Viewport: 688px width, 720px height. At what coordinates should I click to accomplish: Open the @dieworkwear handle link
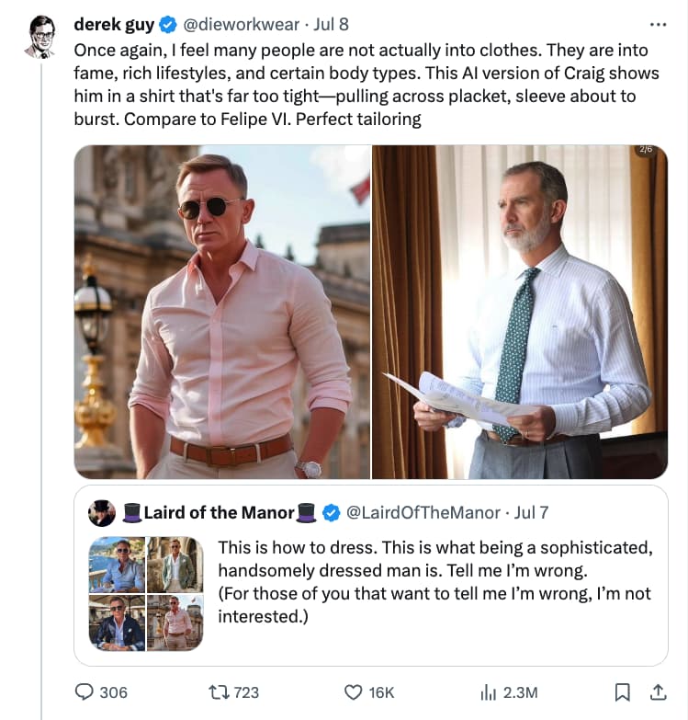pyautogui.click(x=241, y=24)
